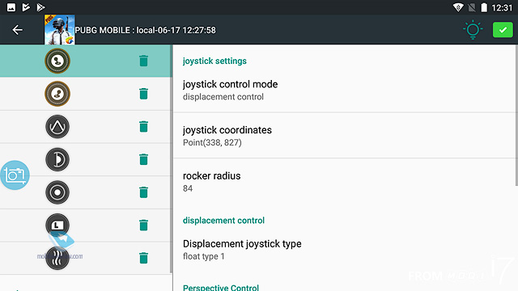The height and width of the screenshot is (291, 518).
Task: Tap the clock showing 12:31
Action: (502, 7)
